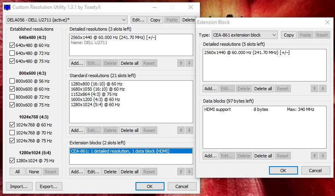Screen dimensions: 335x196
Task: Click move-down arrow in Standard resolutions section
Action: tap(189, 130)
